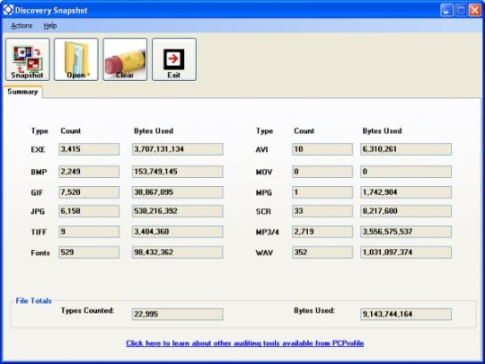This screenshot has height=364, width=485.
Task: Click the GIF count field 7,520
Action: [89, 192]
